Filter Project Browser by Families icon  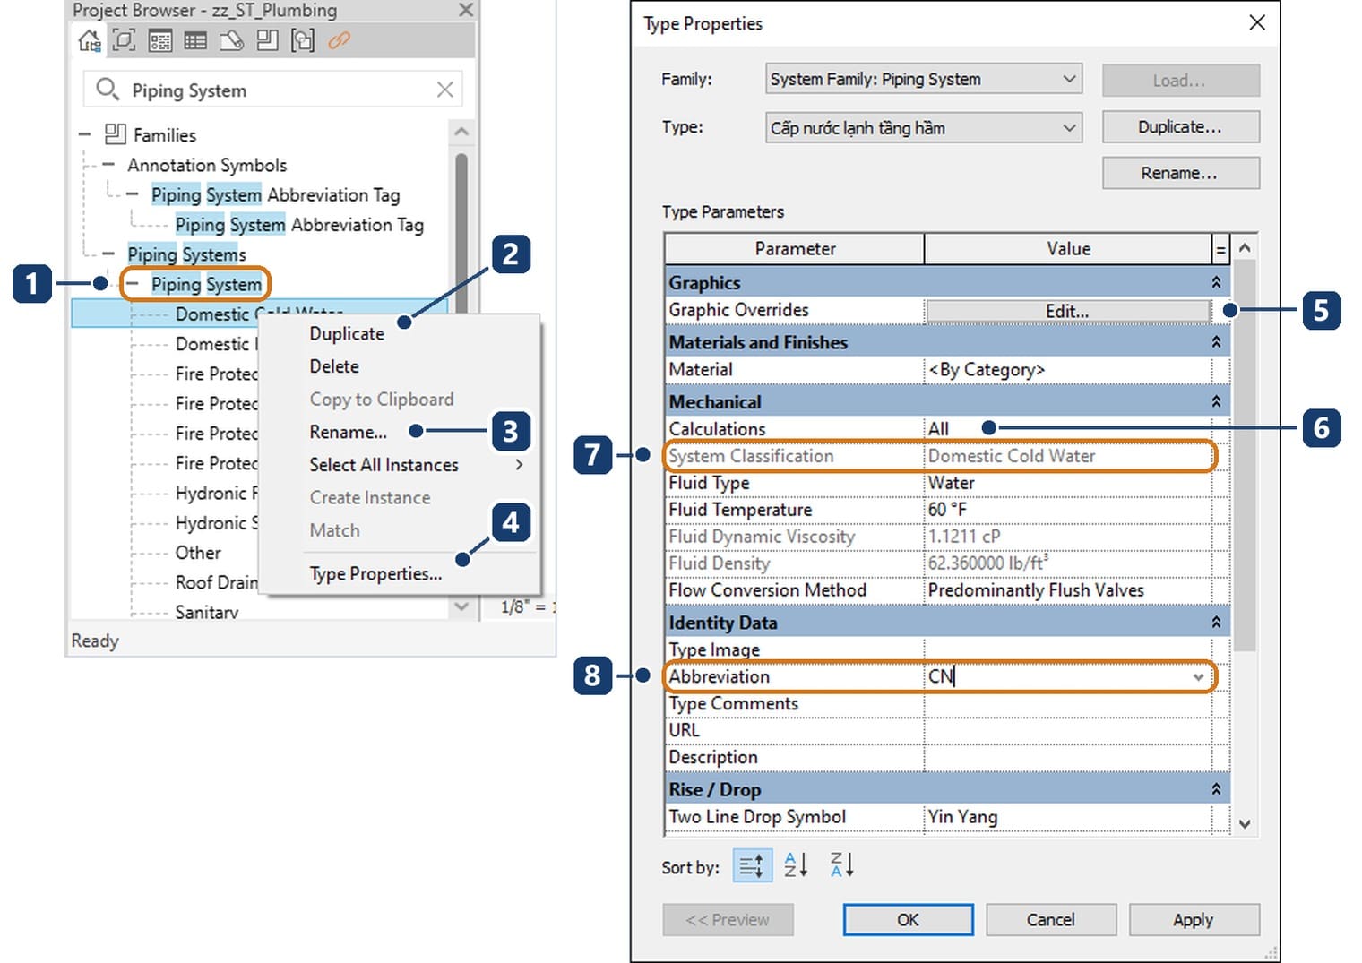pyautogui.click(x=267, y=40)
